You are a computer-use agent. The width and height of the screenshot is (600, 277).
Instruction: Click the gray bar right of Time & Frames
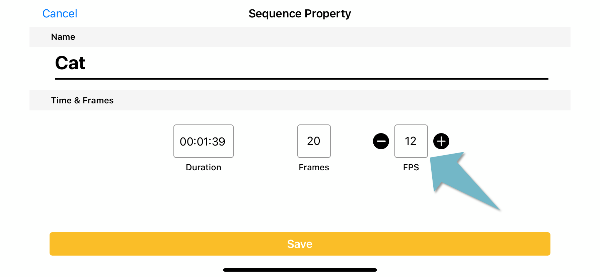click(x=342, y=100)
